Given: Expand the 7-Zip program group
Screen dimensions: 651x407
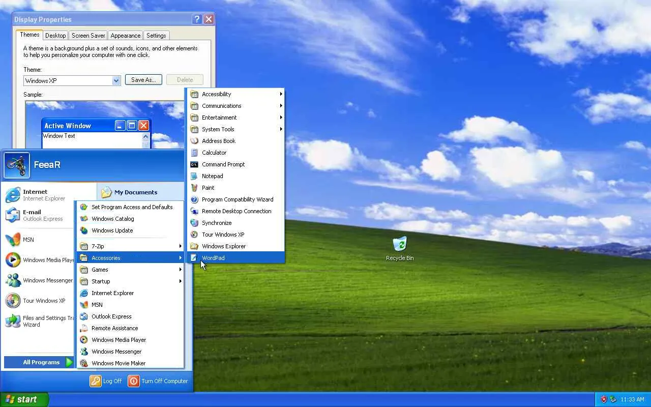Looking at the screenshot, I should pos(130,246).
